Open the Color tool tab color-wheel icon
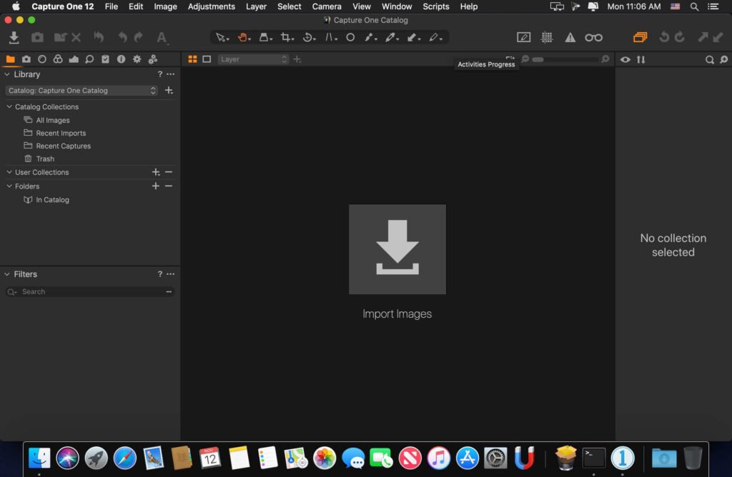 (x=58, y=59)
